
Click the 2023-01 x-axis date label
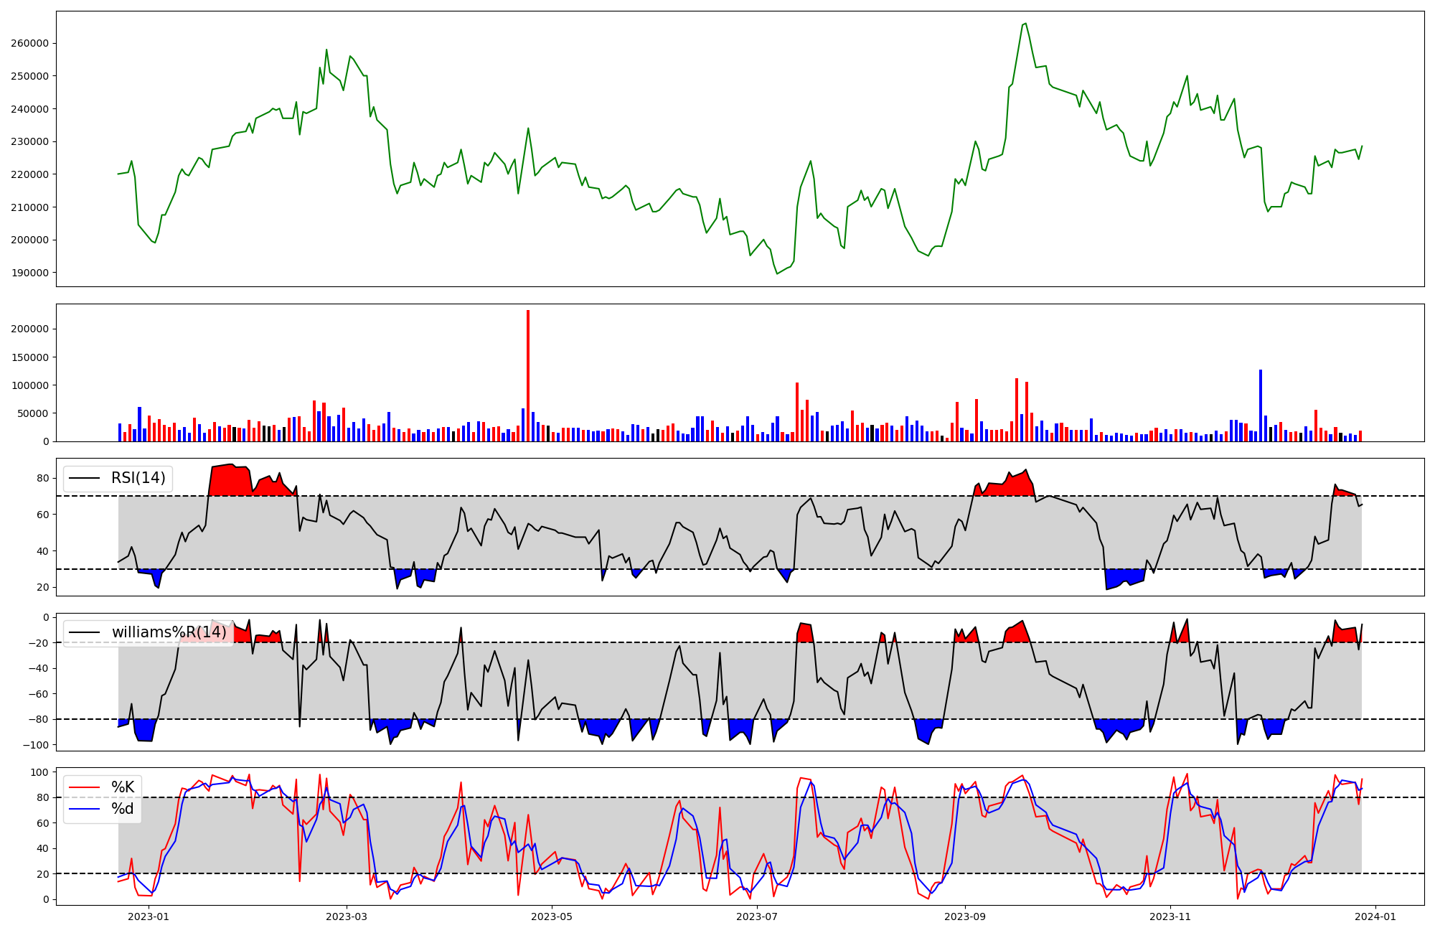coord(149,916)
